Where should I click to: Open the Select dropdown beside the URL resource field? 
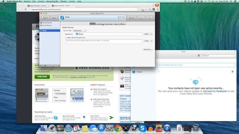coord(148,41)
